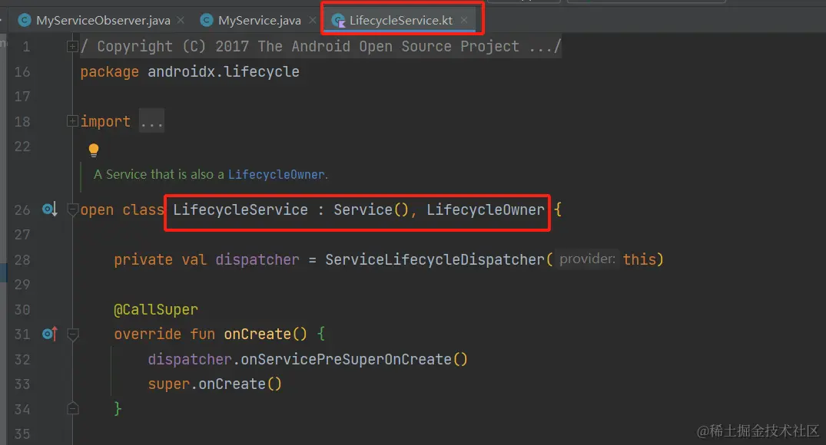Viewport: 826px width, 445px height.
Task: Close the MyServiceObserver.java tab
Action: 181,20
